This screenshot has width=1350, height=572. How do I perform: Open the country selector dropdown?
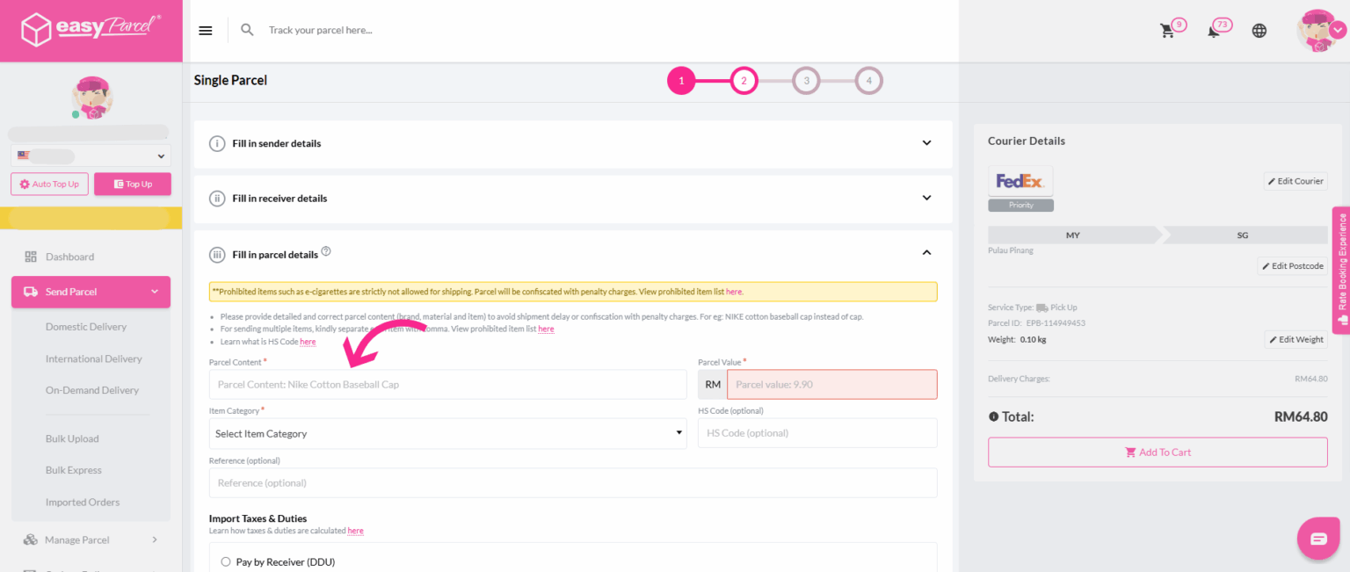[x=91, y=156]
